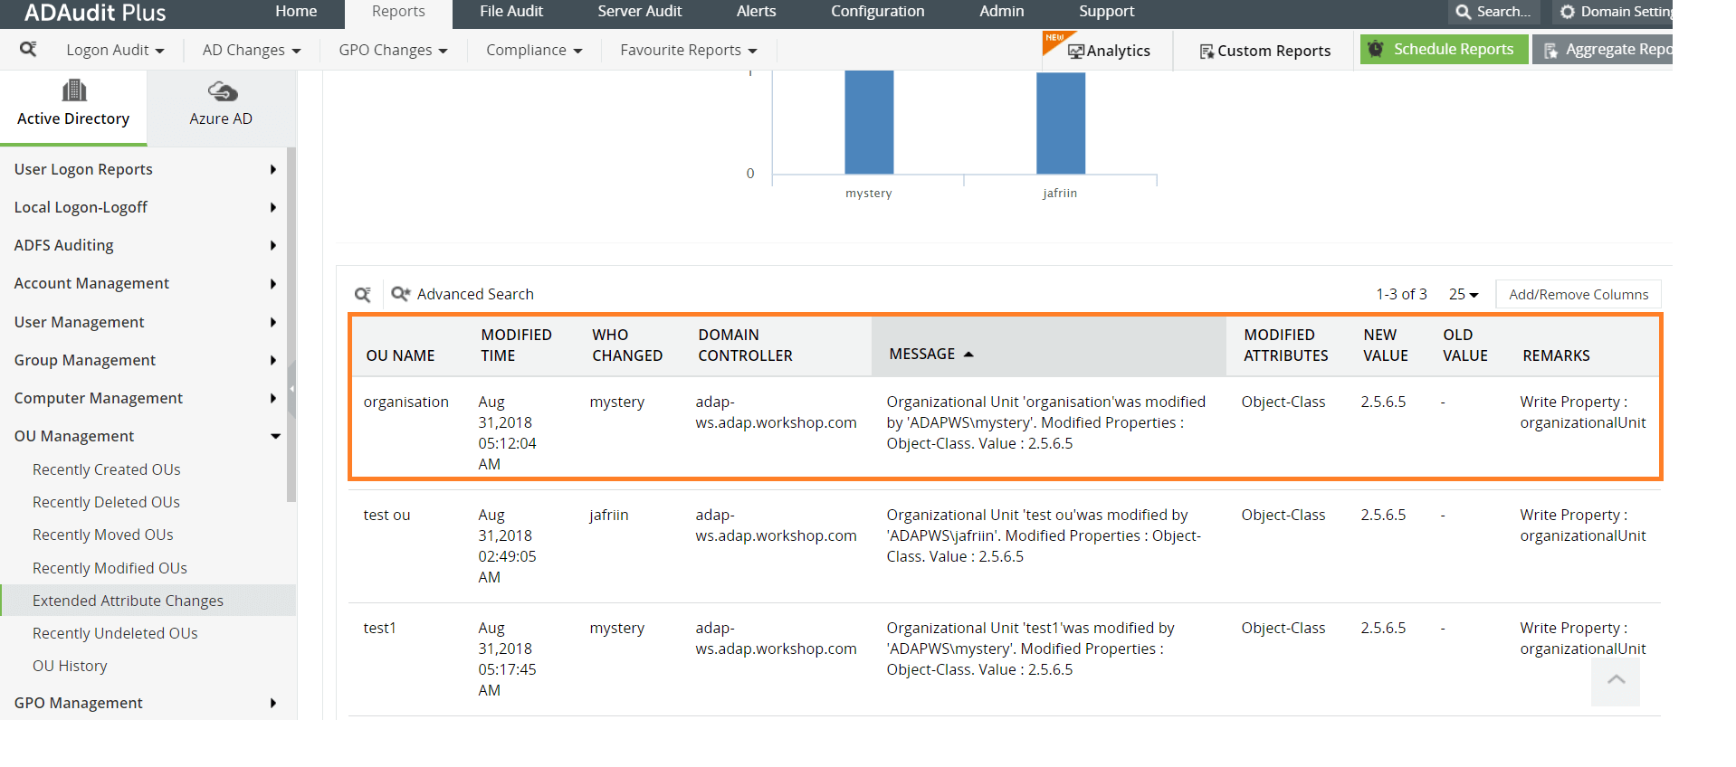Click the table quick search icon
The height and width of the screenshot is (767, 1736).
pos(362,295)
